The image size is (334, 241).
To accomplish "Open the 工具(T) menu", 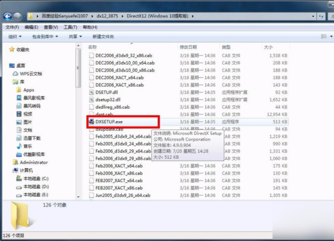I will click(71, 27).
